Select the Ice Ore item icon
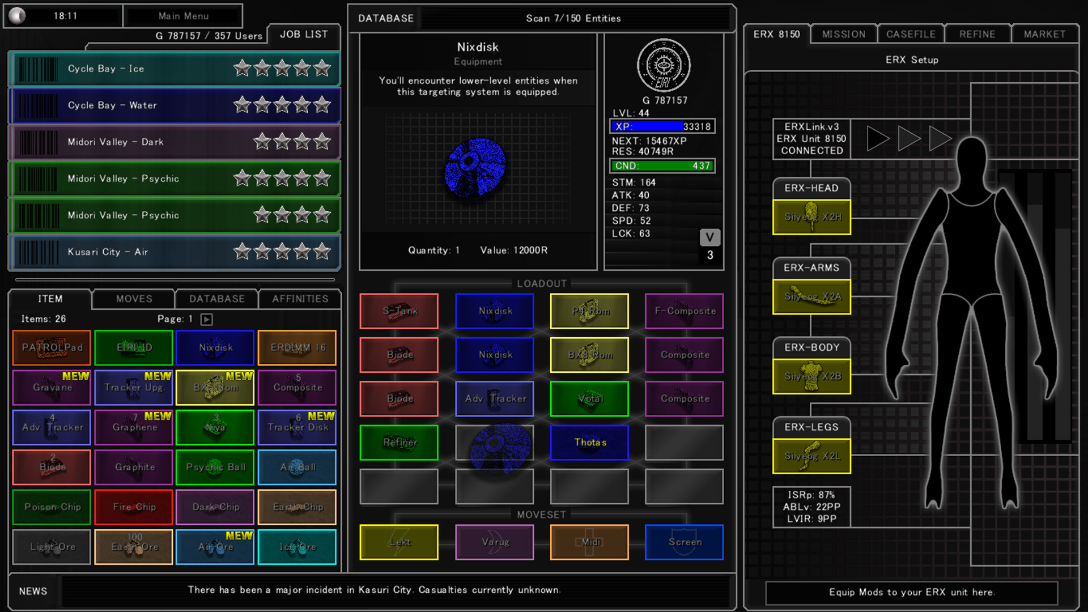This screenshot has width=1088, height=612. [297, 547]
